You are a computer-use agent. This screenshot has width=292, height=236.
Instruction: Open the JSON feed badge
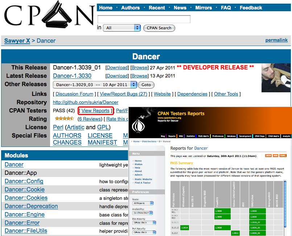point(268,156)
